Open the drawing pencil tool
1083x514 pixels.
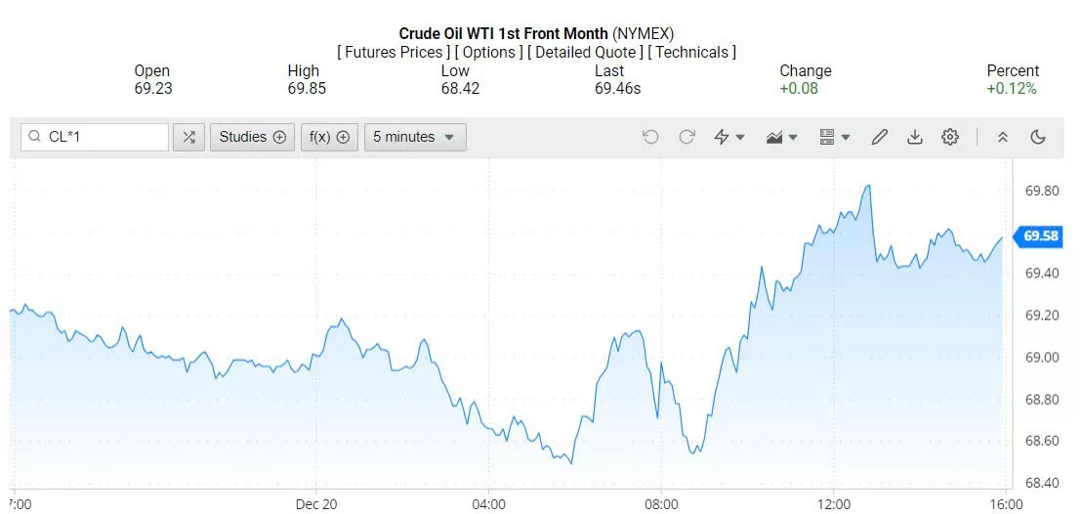tap(879, 137)
